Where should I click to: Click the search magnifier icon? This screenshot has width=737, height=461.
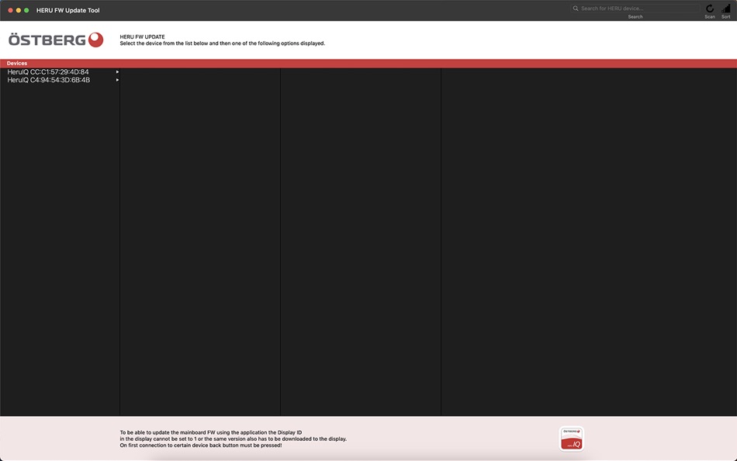click(x=576, y=9)
